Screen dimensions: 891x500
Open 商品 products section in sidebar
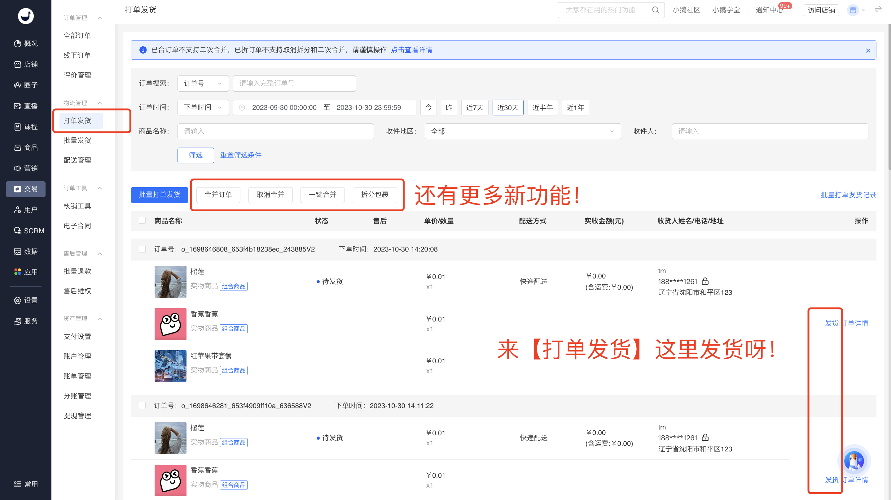[26, 148]
